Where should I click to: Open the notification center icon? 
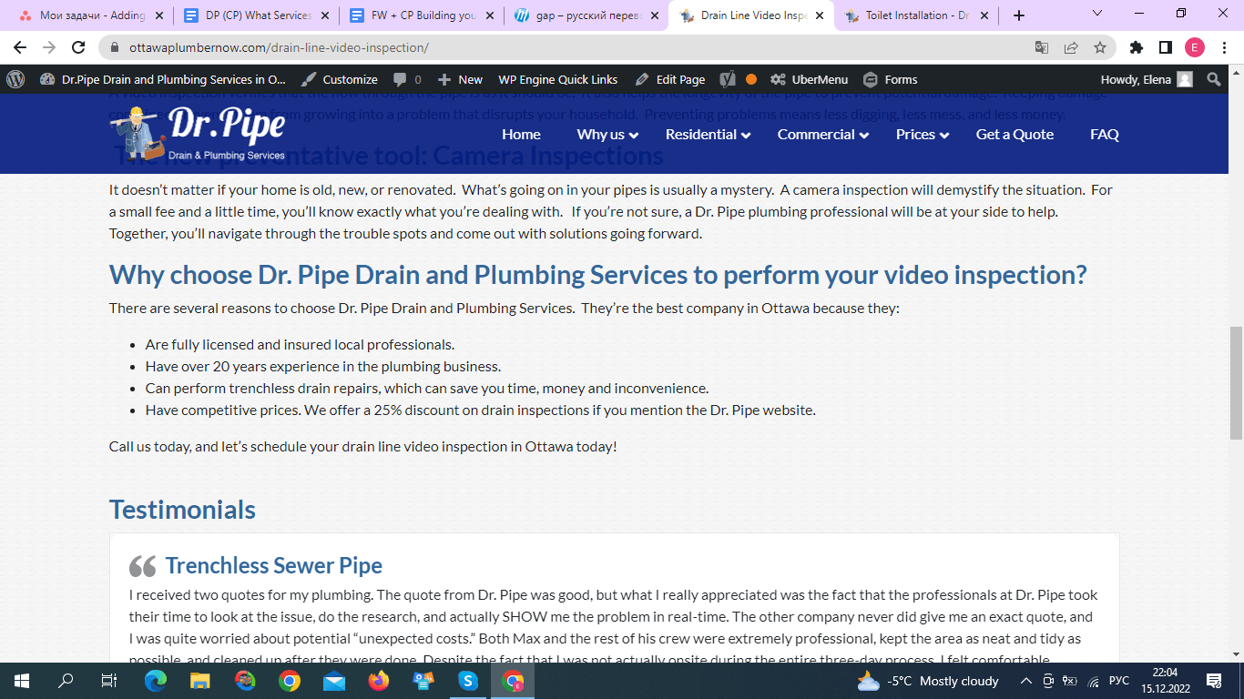tap(1214, 680)
